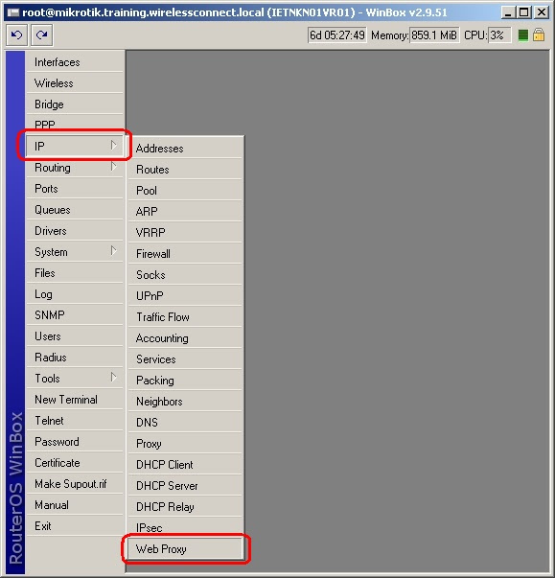Launch New Terminal
The width and height of the screenshot is (555, 578).
click(x=75, y=400)
